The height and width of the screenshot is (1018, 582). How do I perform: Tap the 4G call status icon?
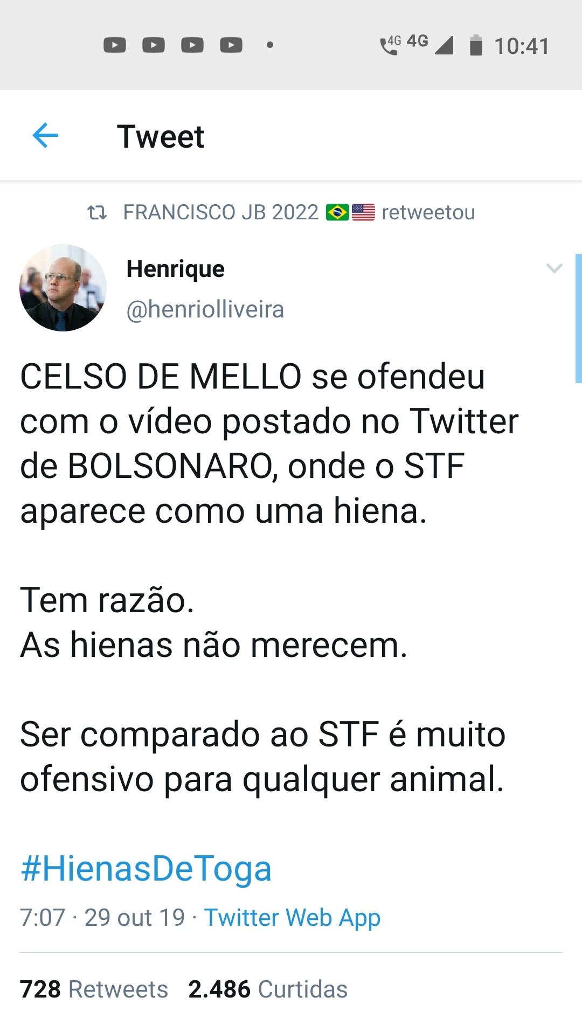(390, 45)
